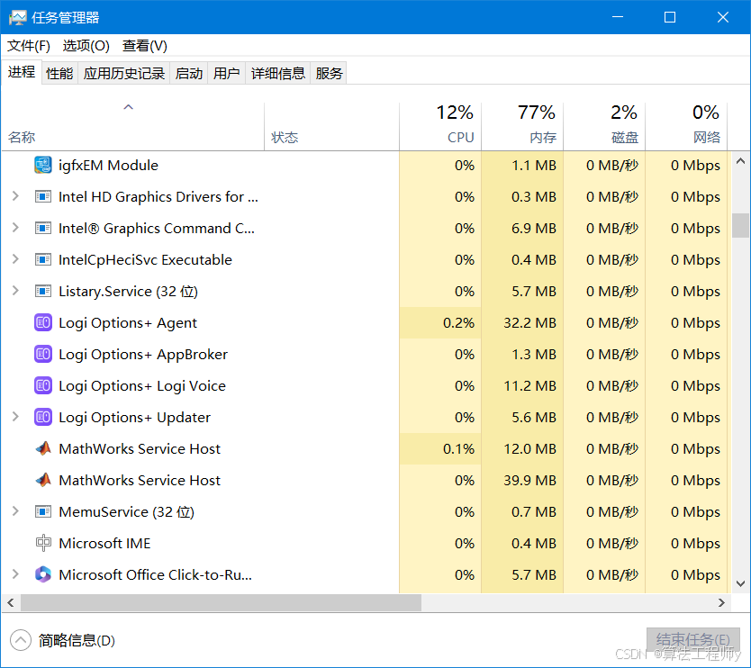Switch to the 启动 tab

[x=189, y=73]
